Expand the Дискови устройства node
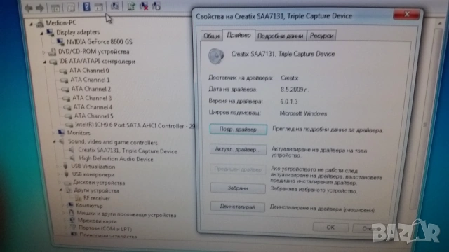This screenshot has height=252, width=449. [60, 182]
